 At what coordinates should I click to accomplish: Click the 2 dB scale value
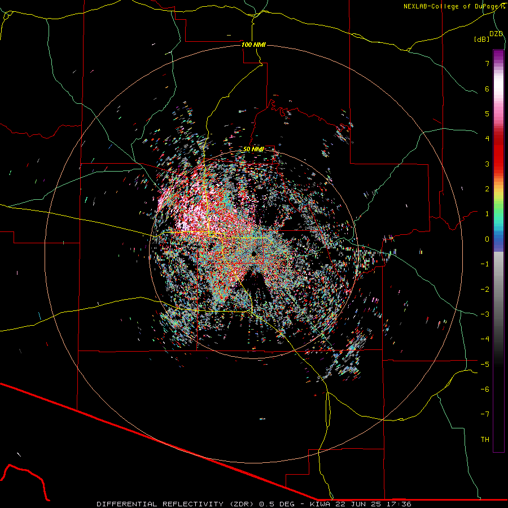487,189
